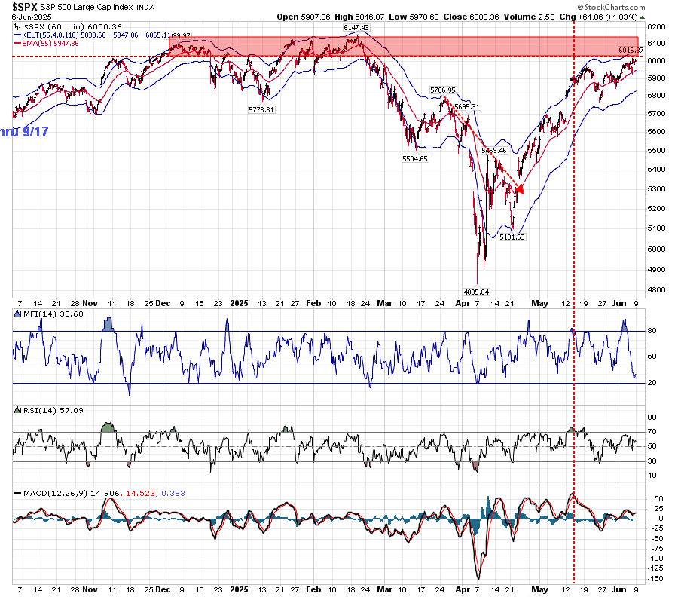This screenshot has width=678, height=597.
Task: Click the candlestick icon beside $SPX (60 min)
Action: [18, 26]
